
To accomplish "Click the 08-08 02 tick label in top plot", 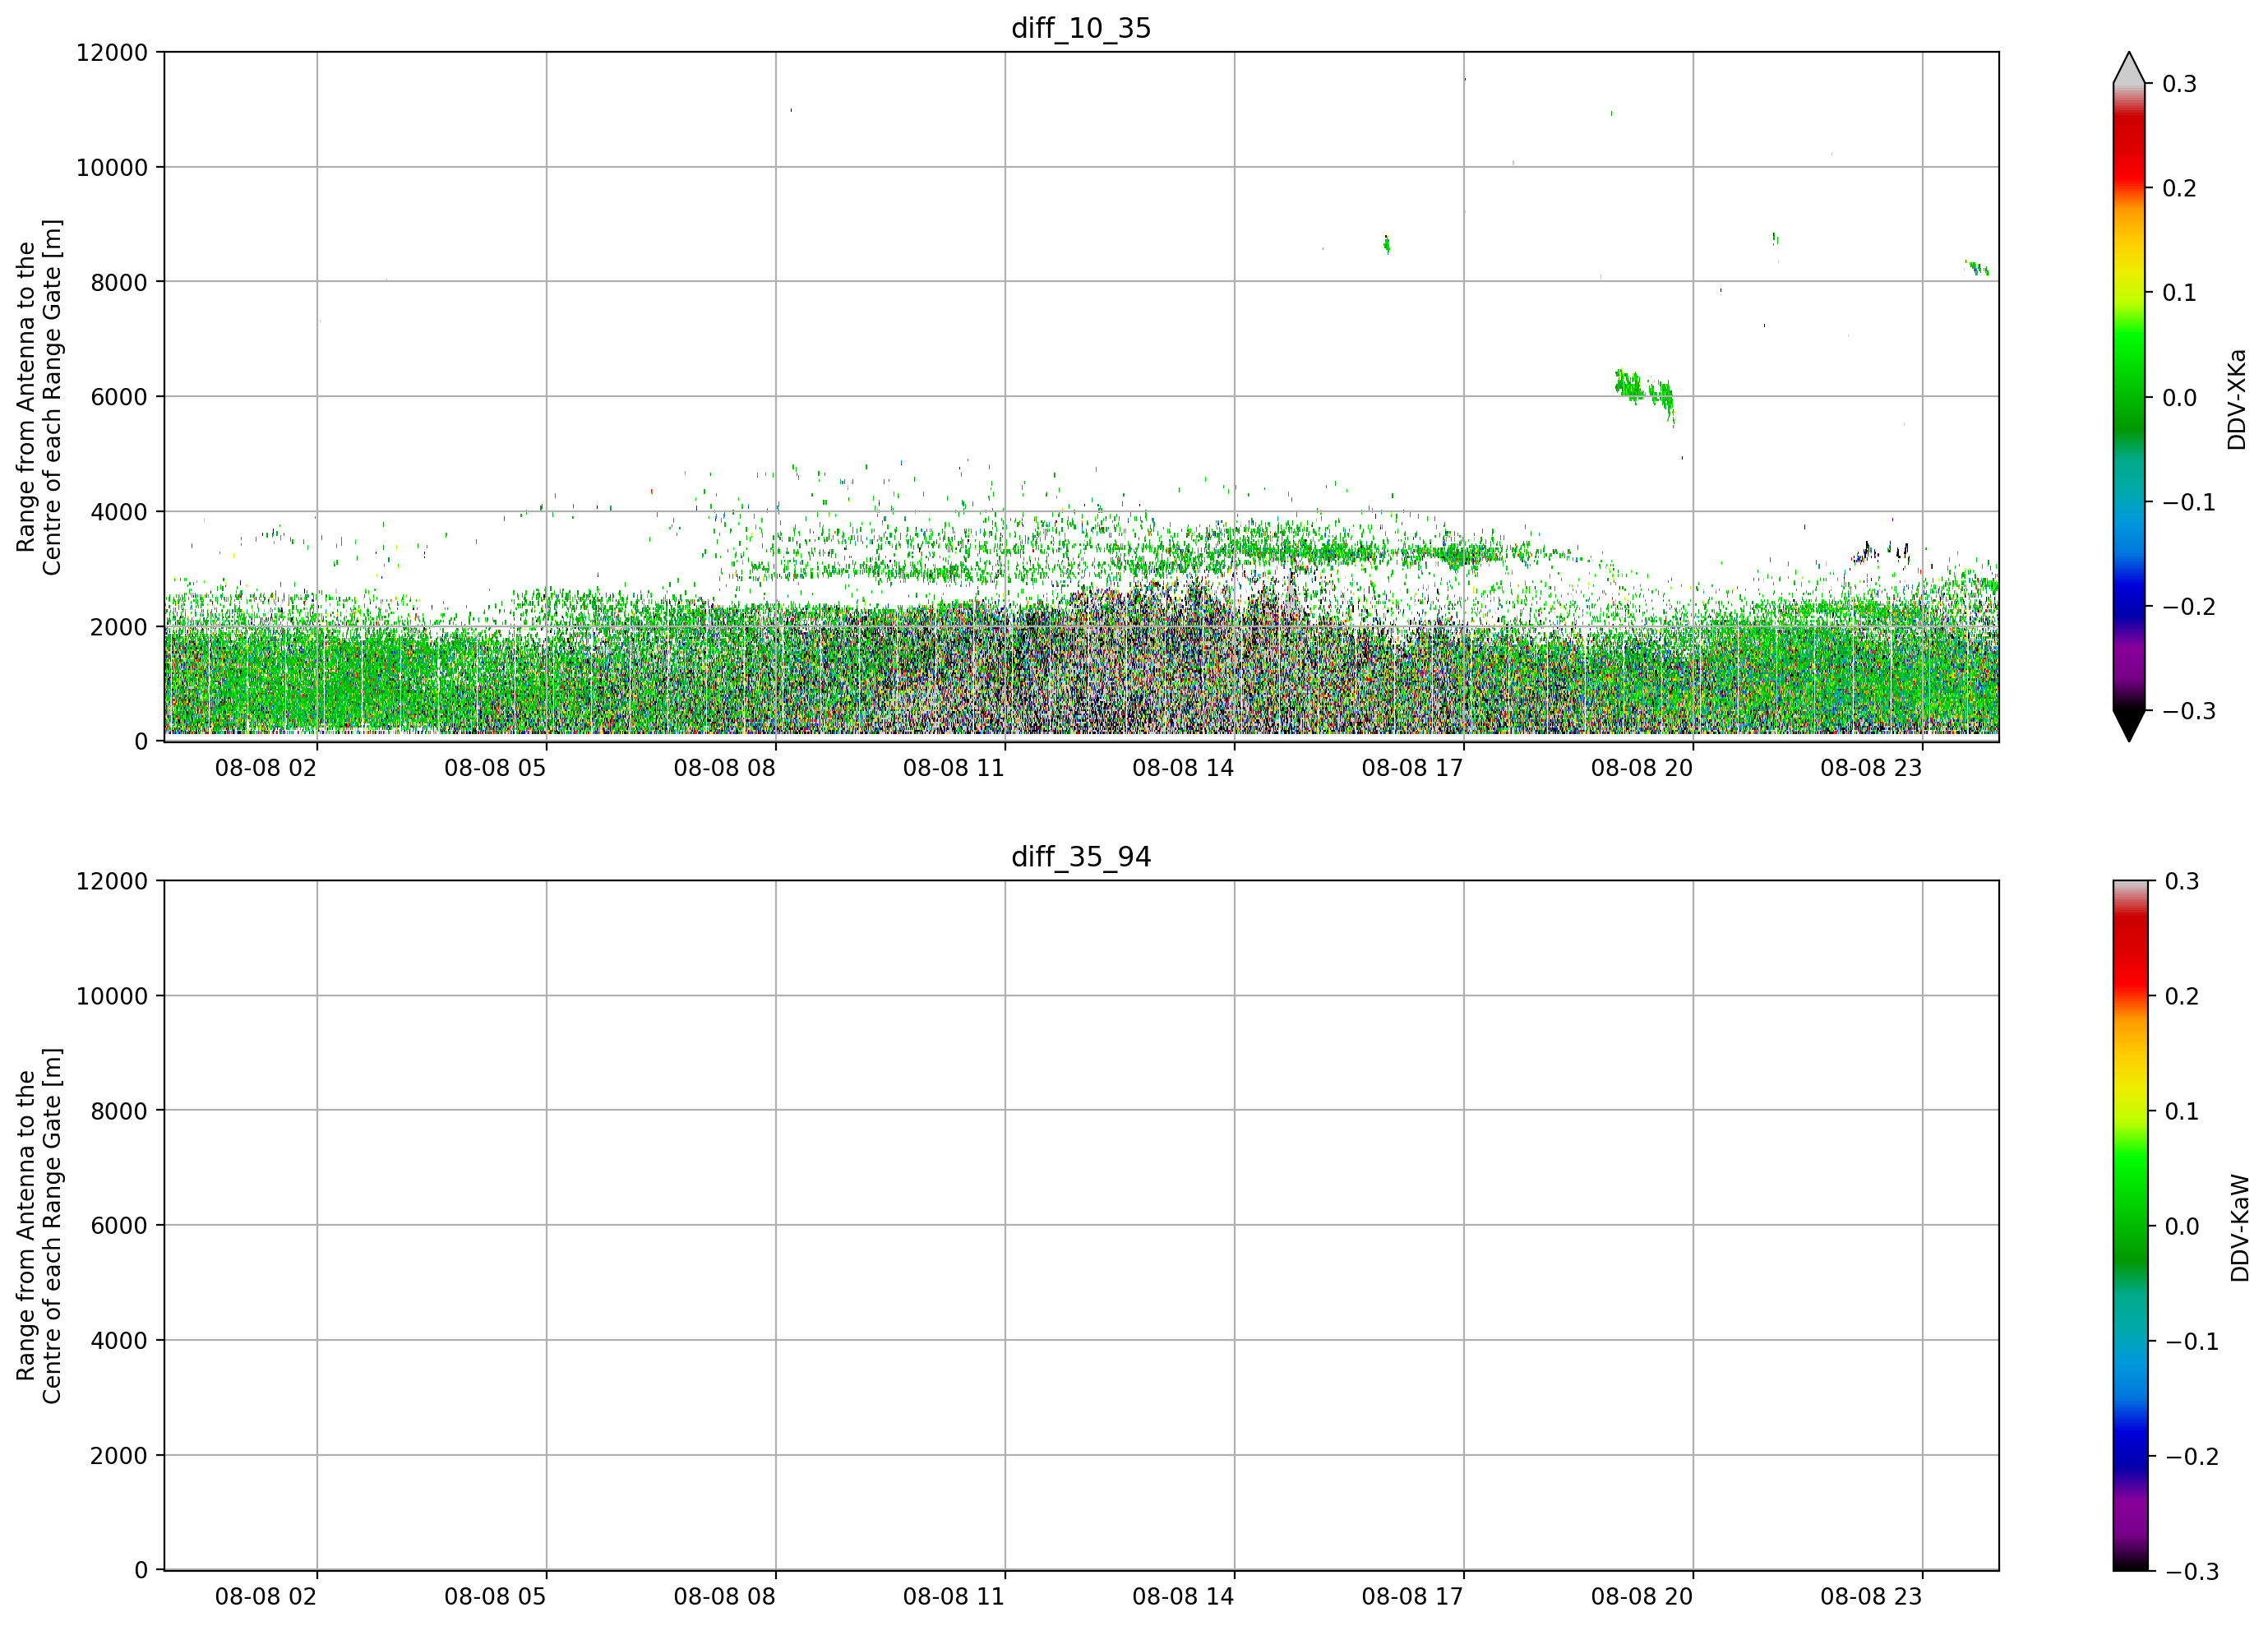I will pos(265,768).
